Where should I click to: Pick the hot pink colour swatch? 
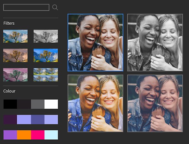(x=38, y=135)
